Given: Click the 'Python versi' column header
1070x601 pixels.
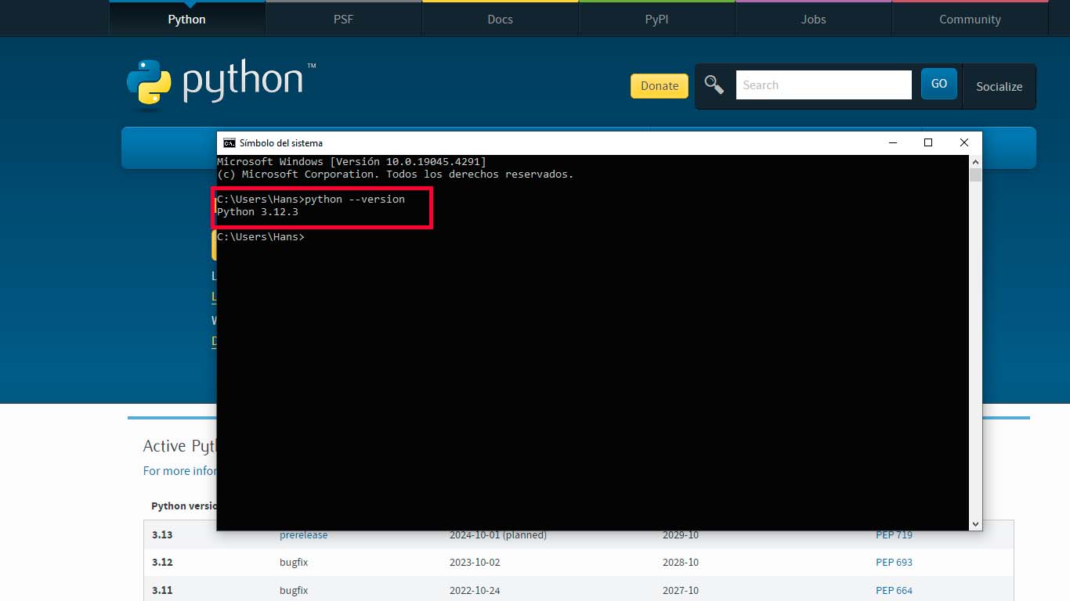Looking at the screenshot, I should pyautogui.click(x=184, y=506).
